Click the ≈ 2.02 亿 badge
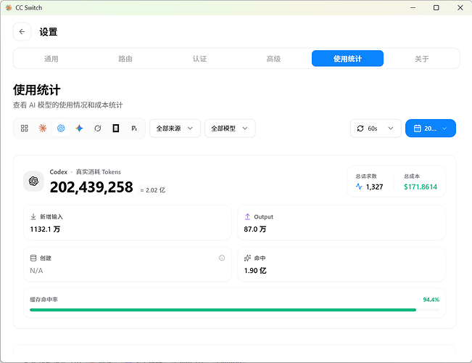The width and height of the screenshot is (472, 363). [x=152, y=190]
